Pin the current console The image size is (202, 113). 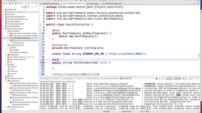[183, 78]
